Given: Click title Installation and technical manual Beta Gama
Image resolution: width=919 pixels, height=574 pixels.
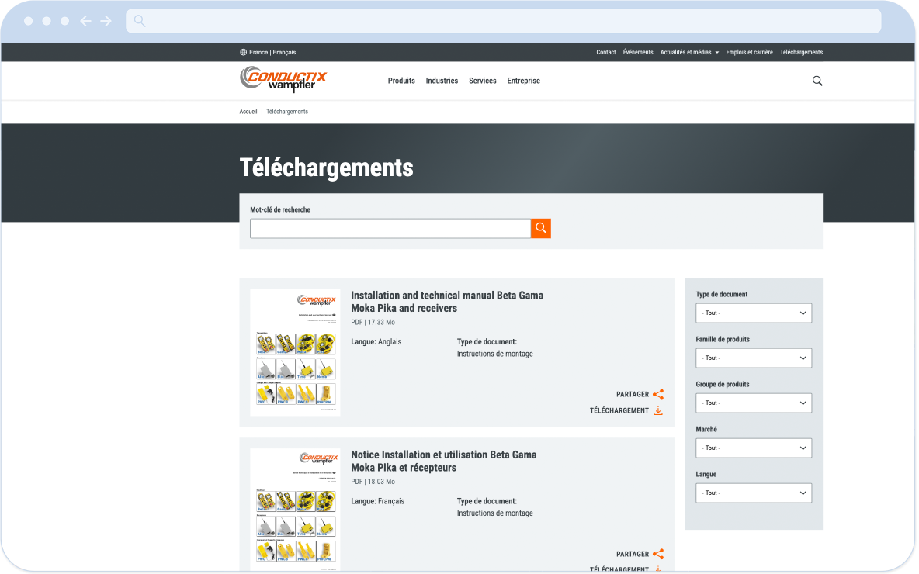Looking at the screenshot, I should [447, 302].
